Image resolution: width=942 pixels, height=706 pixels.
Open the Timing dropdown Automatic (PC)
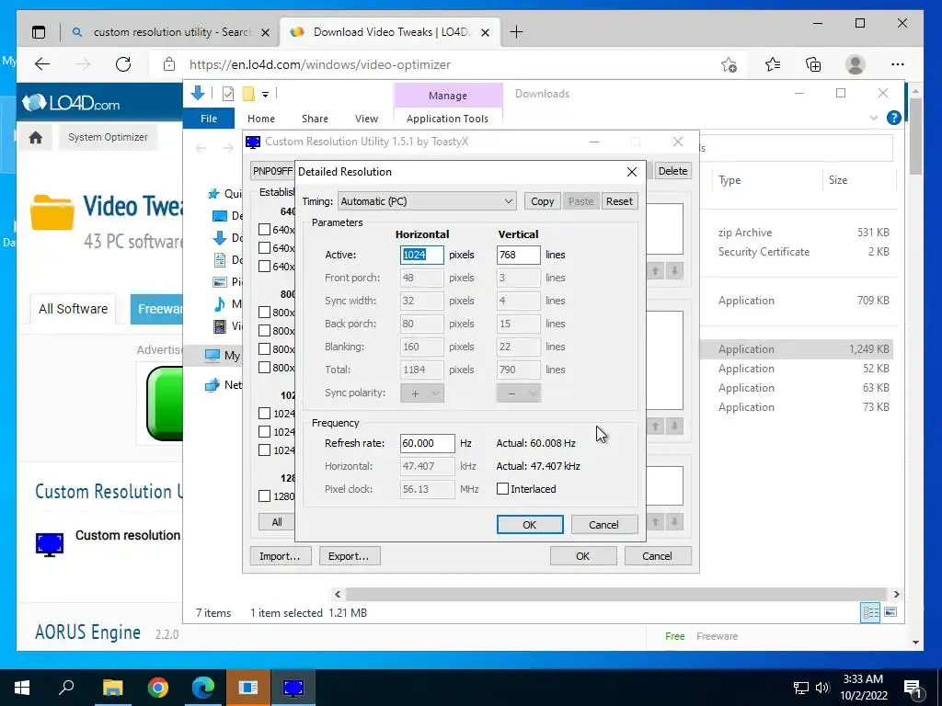pyautogui.click(x=427, y=201)
